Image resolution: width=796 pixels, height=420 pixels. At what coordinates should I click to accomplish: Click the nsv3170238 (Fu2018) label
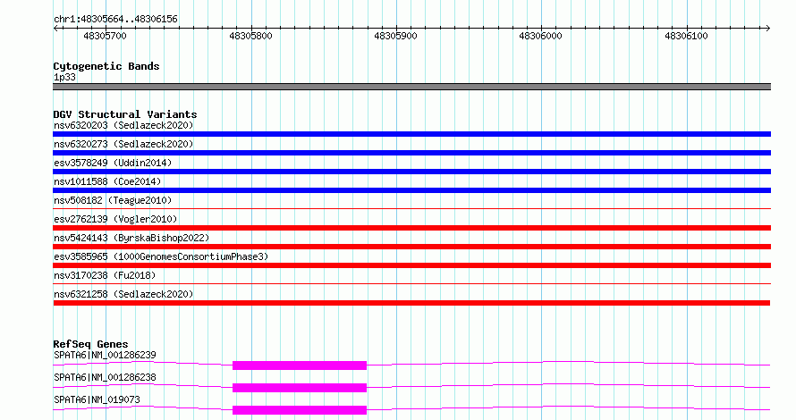click(105, 275)
